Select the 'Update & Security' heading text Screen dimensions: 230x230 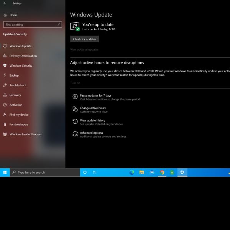(x=15, y=34)
